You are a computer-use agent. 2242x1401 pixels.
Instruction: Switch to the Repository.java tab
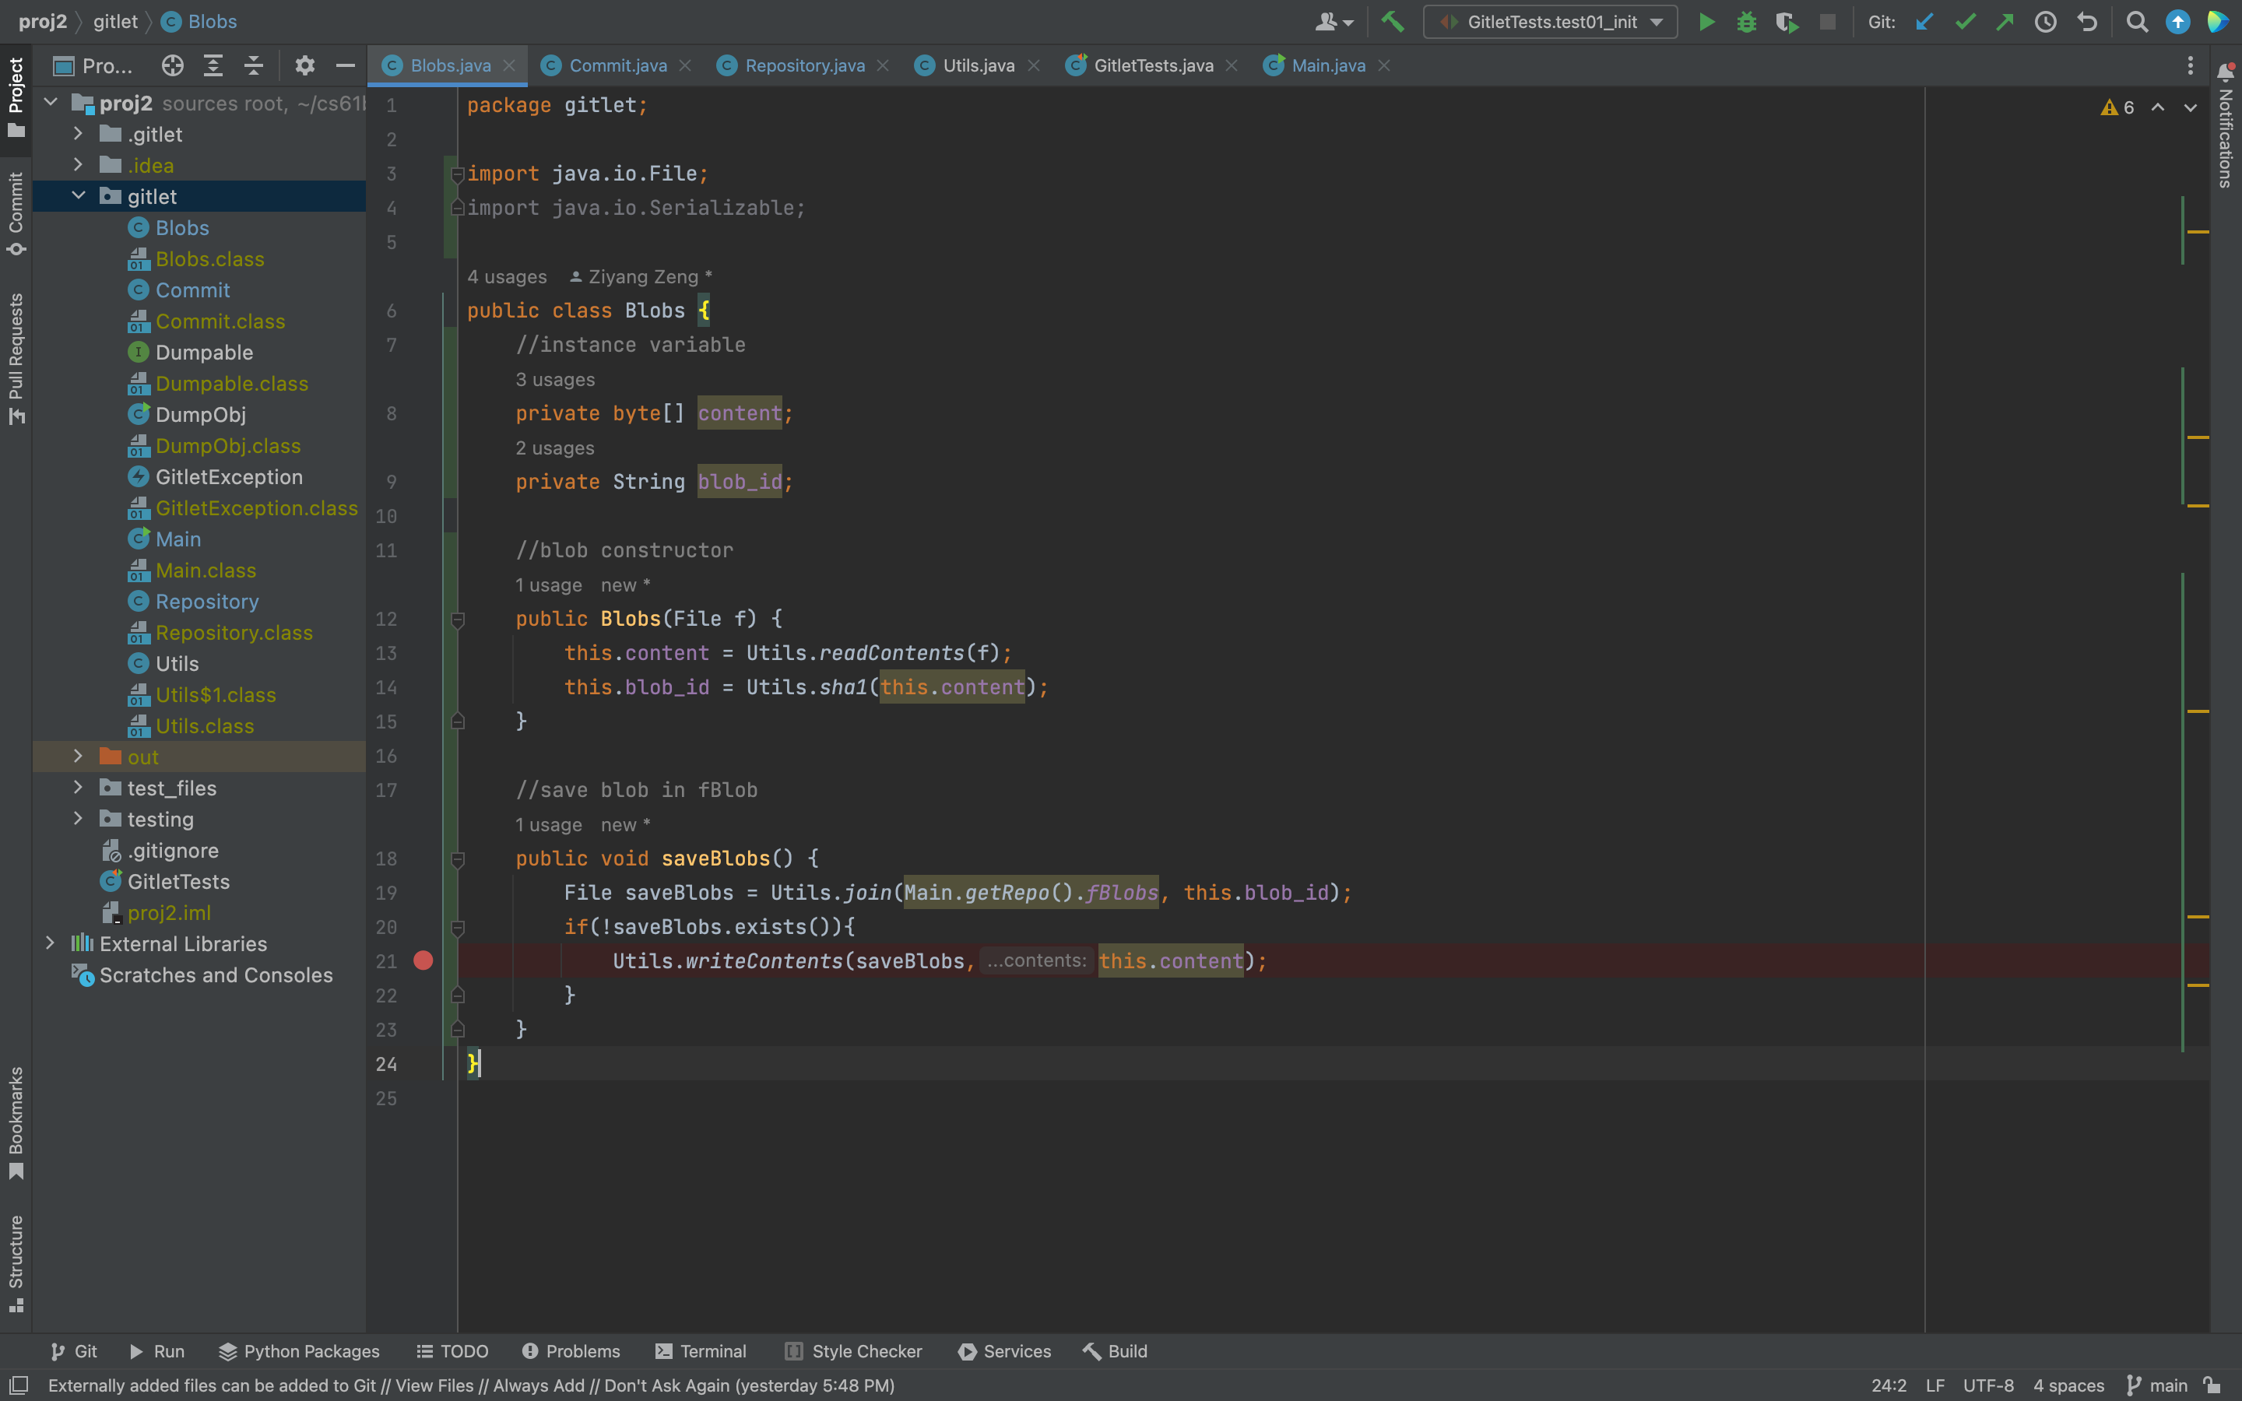click(804, 66)
